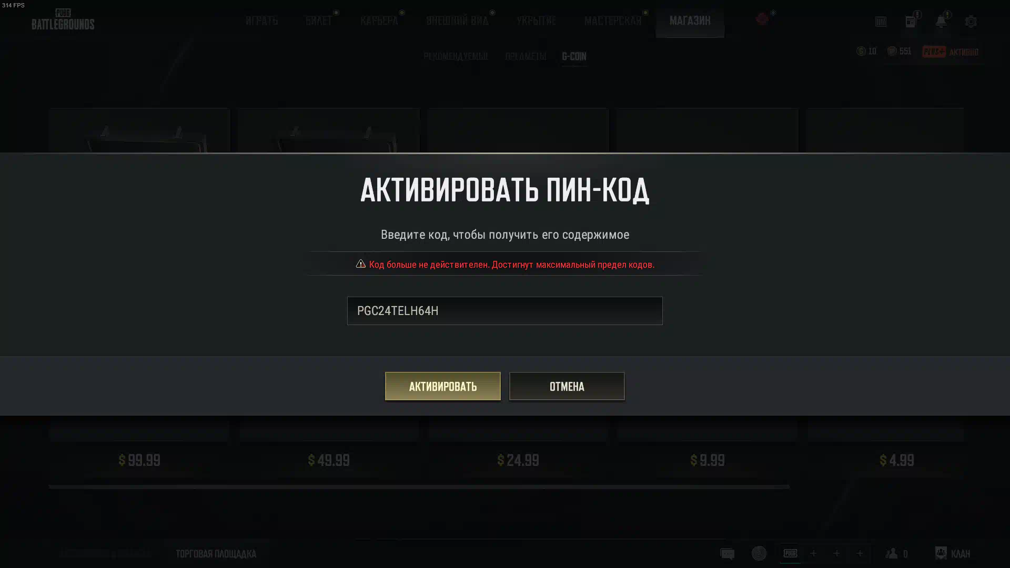Click the radar circle icon in the bottom bar
Image resolution: width=1010 pixels, height=568 pixels.
[759, 553]
